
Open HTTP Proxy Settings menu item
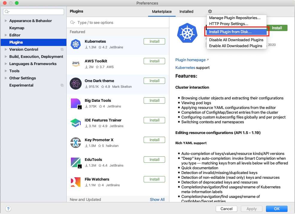[236, 24]
